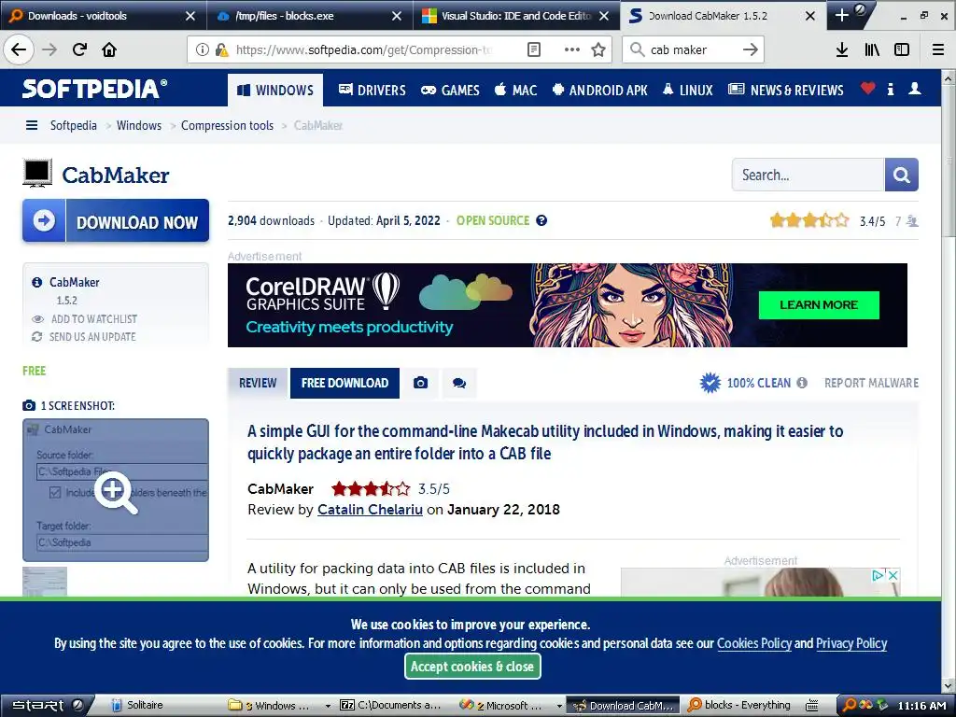Open the browser hamburger menu

pos(938,50)
